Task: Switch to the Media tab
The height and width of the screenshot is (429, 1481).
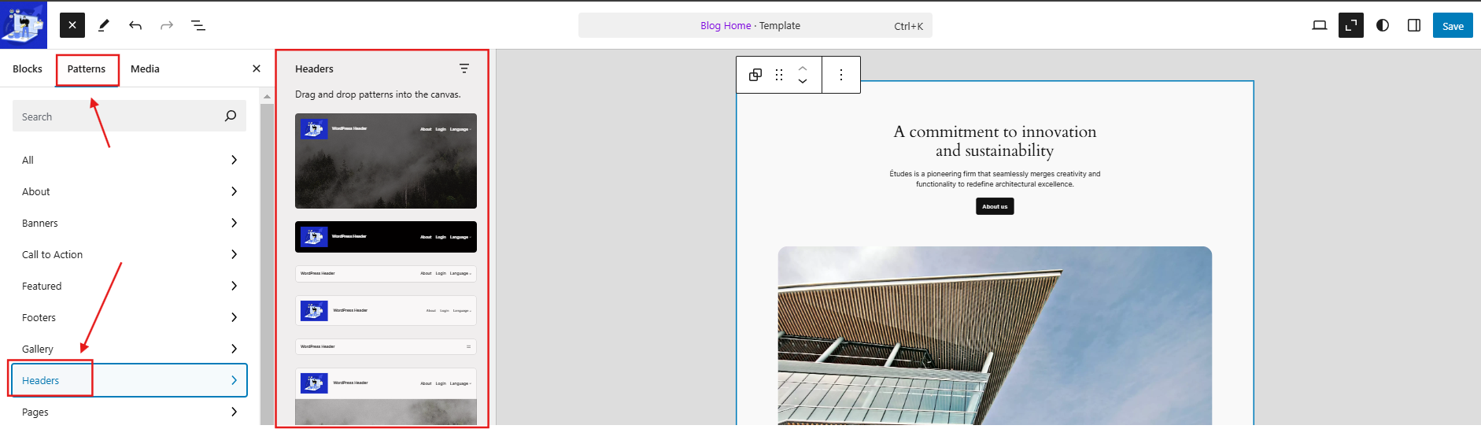Action: 145,69
